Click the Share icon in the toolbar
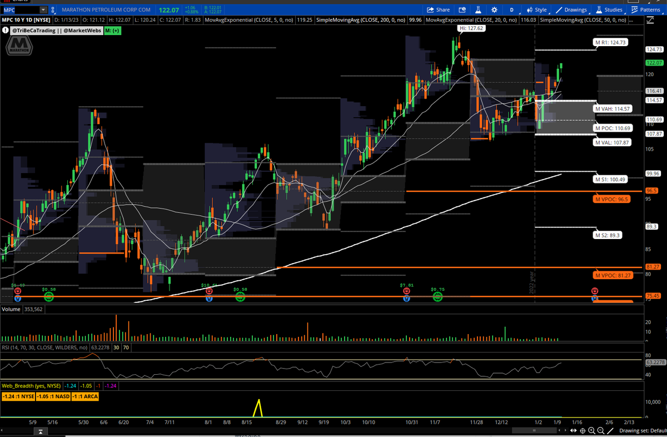Viewport: 667px width, 437px height. point(437,9)
